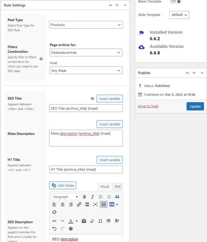Click the Update button

point(195,106)
